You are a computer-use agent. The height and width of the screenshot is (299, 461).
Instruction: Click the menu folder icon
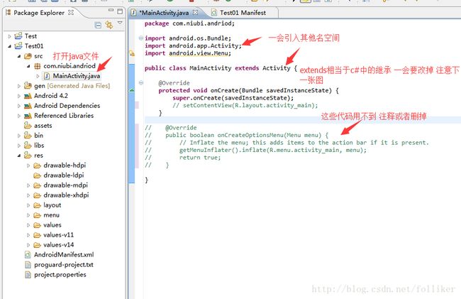click(x=37, y=215)
